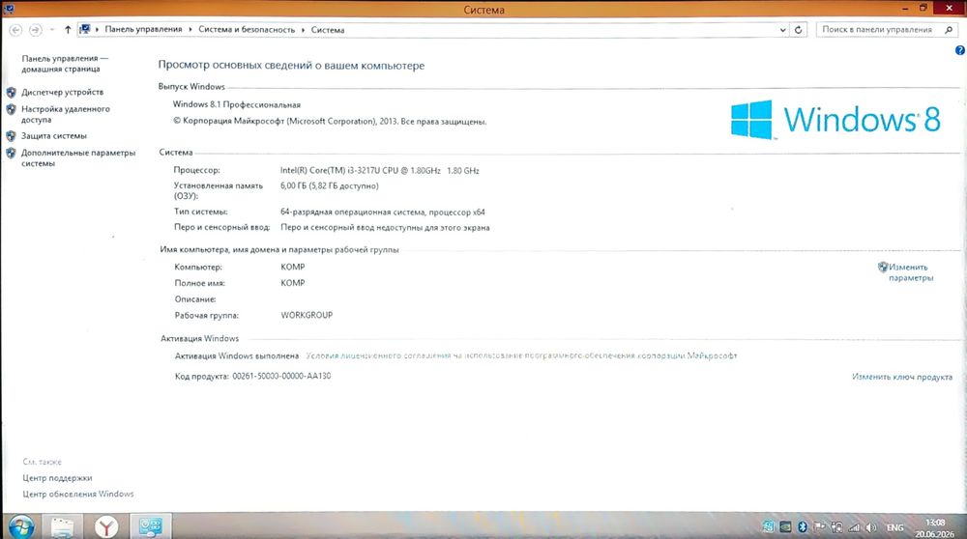Click Изменить ключ продукта link
Image resolution: width=967 pixels, height=539 pixels.
[901, 377]
